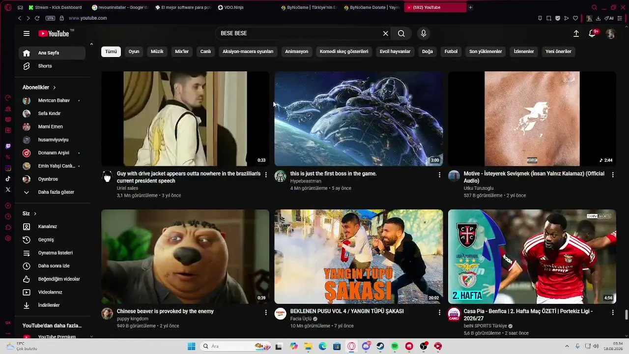629x354 pixels.
Task: Open options menu for Casa Pia - Benfica
Action: (x=613, y=312)
